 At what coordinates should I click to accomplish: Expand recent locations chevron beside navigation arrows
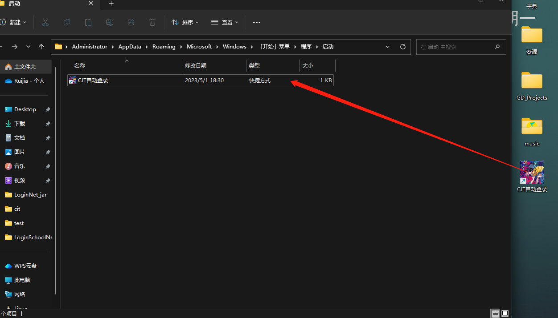click(x=28, y=47)
